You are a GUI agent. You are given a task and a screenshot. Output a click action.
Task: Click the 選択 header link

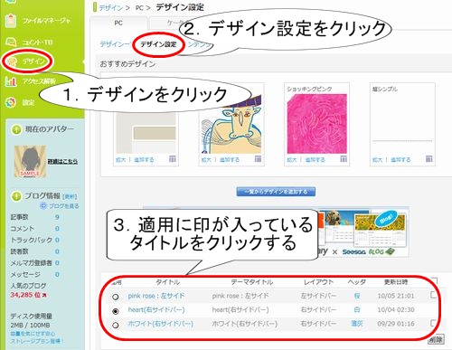pyautogui.click(x=357, y=324)
